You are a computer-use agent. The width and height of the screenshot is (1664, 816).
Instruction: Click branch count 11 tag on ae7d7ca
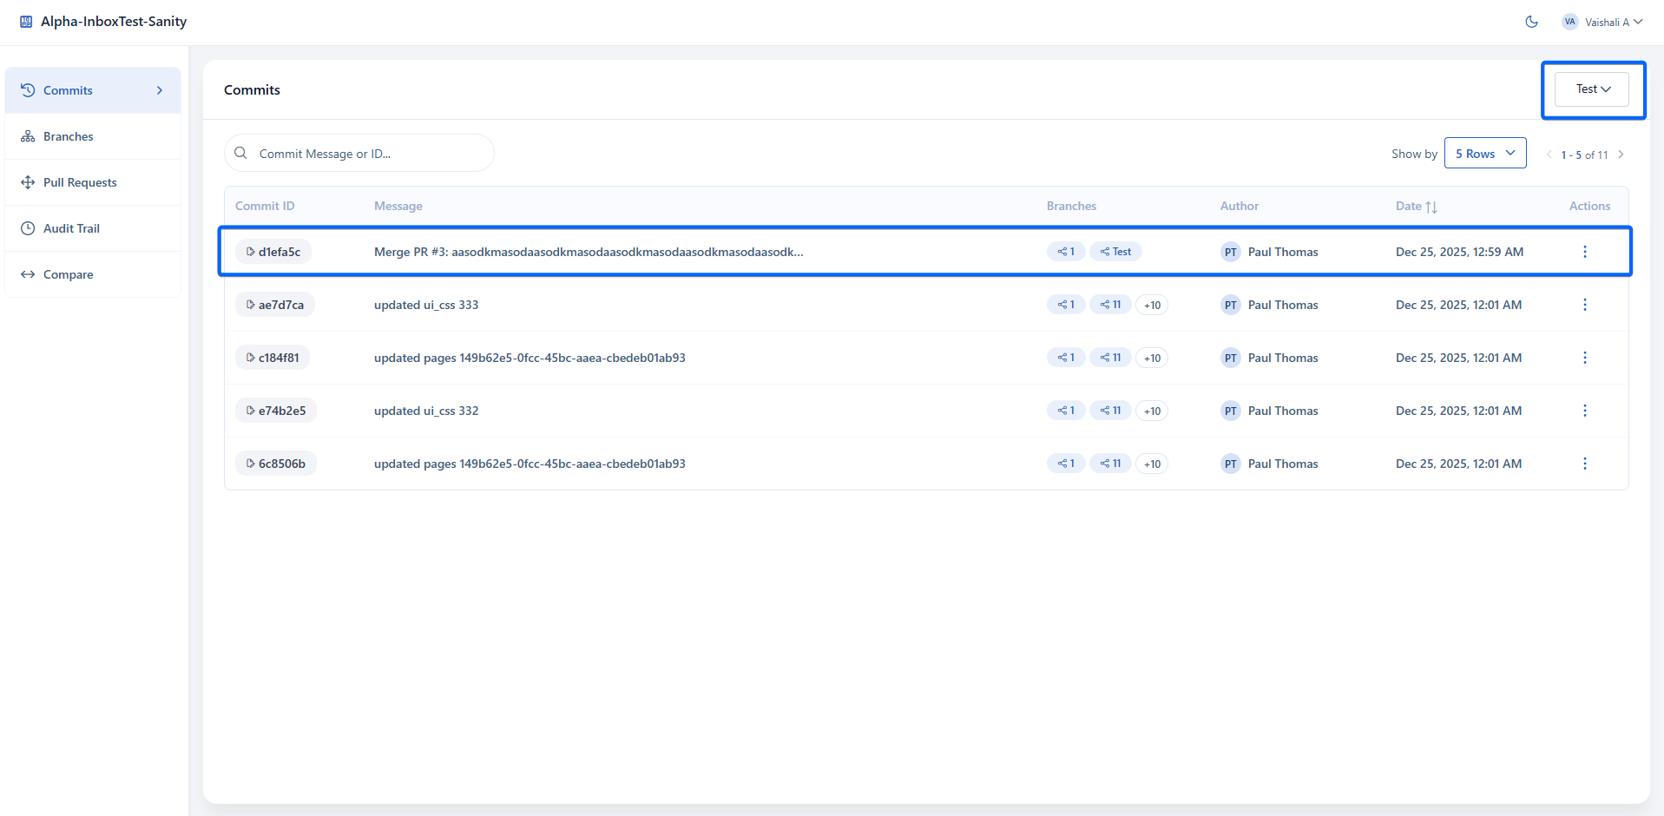pyautogui.click(x=1110, y=305)
